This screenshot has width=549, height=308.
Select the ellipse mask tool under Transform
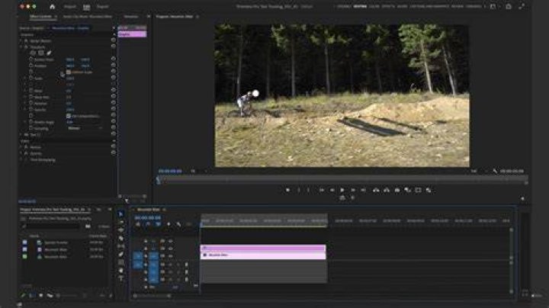[33, 53]
